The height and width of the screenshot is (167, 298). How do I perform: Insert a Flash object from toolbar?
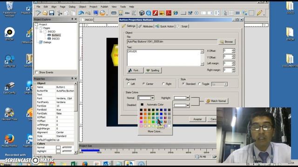pos(155,13)
